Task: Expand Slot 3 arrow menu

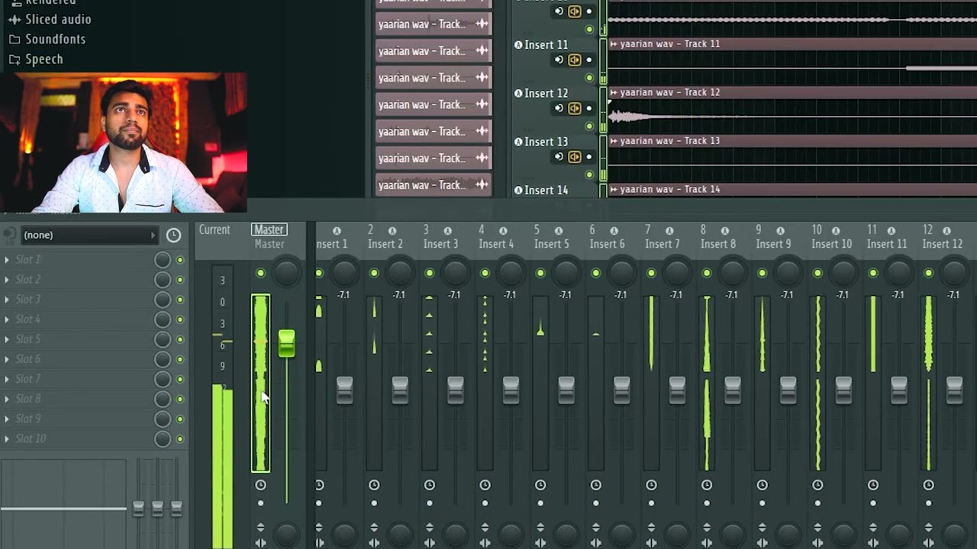Action: tap(7, 300)
